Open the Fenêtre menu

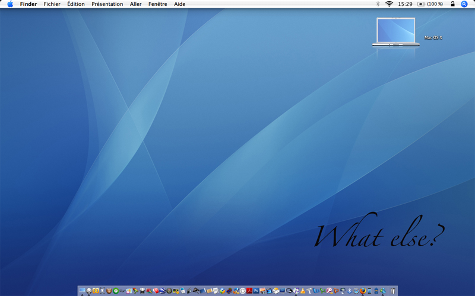[x=157, y=4]
